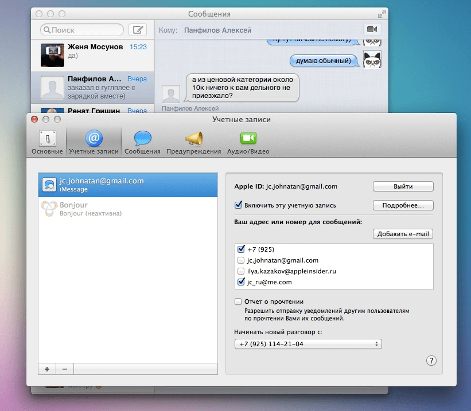Open the Аудио/Видео preferences tab
Screen dimensions: 471x411
coord(248,142)
